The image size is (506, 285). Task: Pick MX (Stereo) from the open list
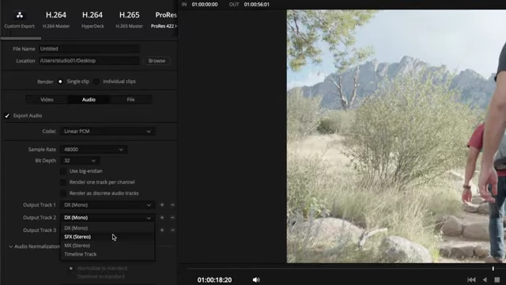tap(108, 245)
